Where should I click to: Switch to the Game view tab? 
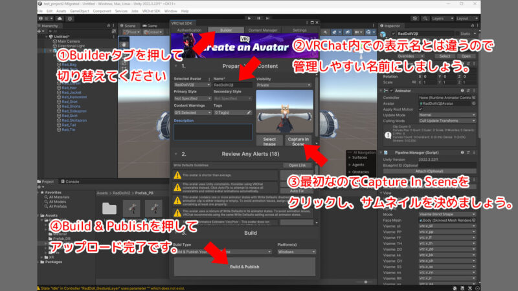point(150,25)
